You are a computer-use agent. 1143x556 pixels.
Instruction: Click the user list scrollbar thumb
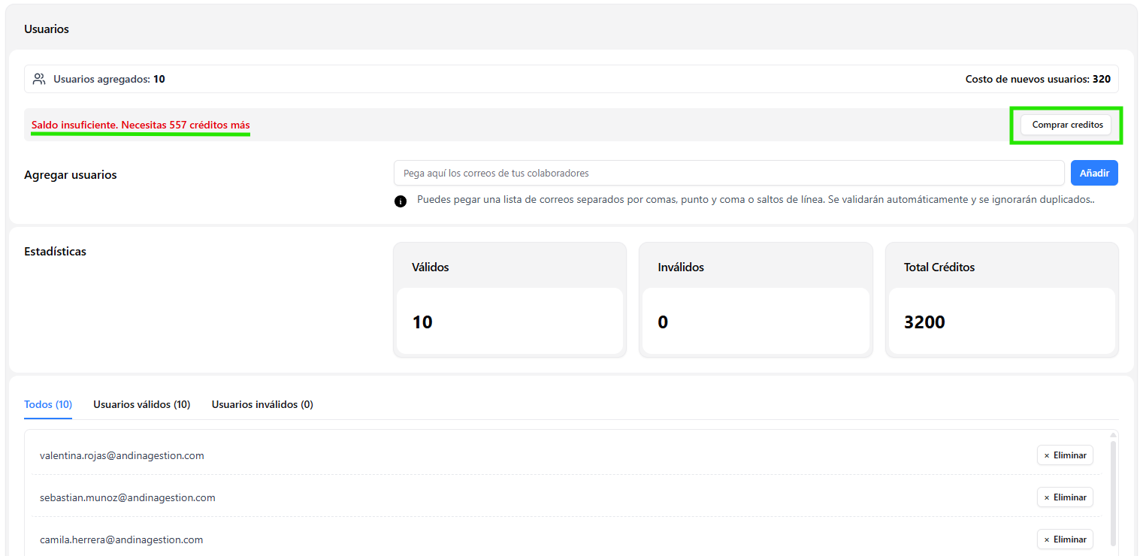pos(1112,494)
